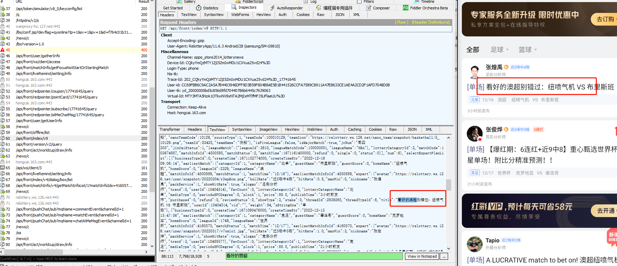Open the response Transformer tab

170,129
